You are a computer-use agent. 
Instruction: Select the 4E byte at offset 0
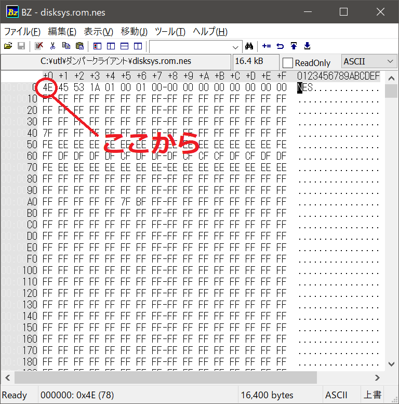point(48,87)
